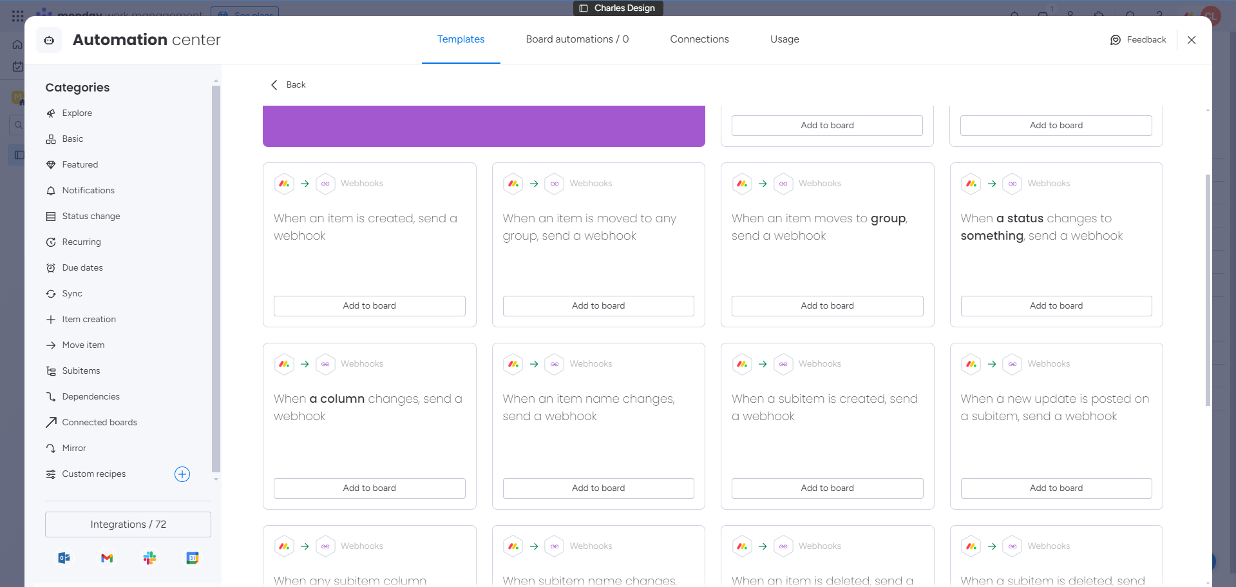This screenshot has height=587, width=1236.
Task: Open the 'When subitem name changes' webhook card
Action: 598,556
